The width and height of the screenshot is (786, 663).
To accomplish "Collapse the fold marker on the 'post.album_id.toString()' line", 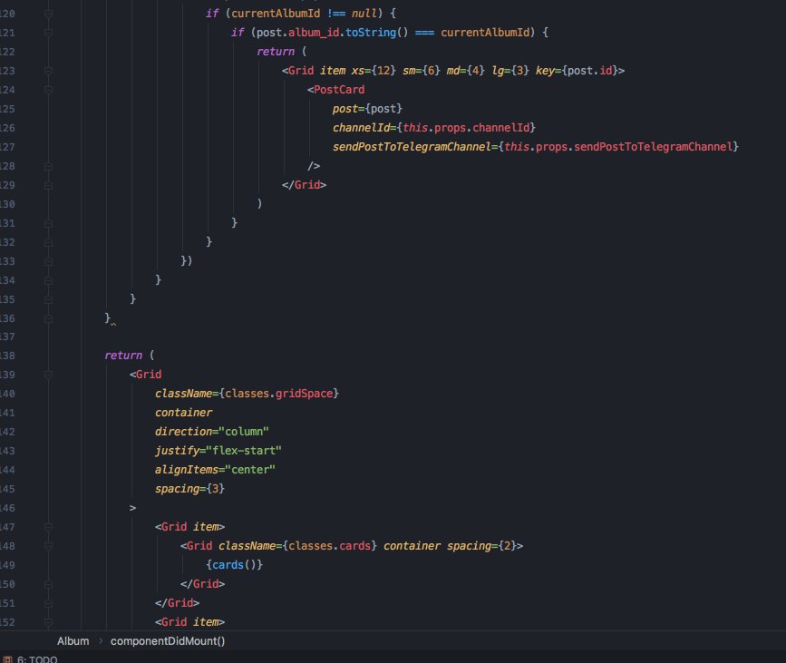I will (x=49, y=33).
